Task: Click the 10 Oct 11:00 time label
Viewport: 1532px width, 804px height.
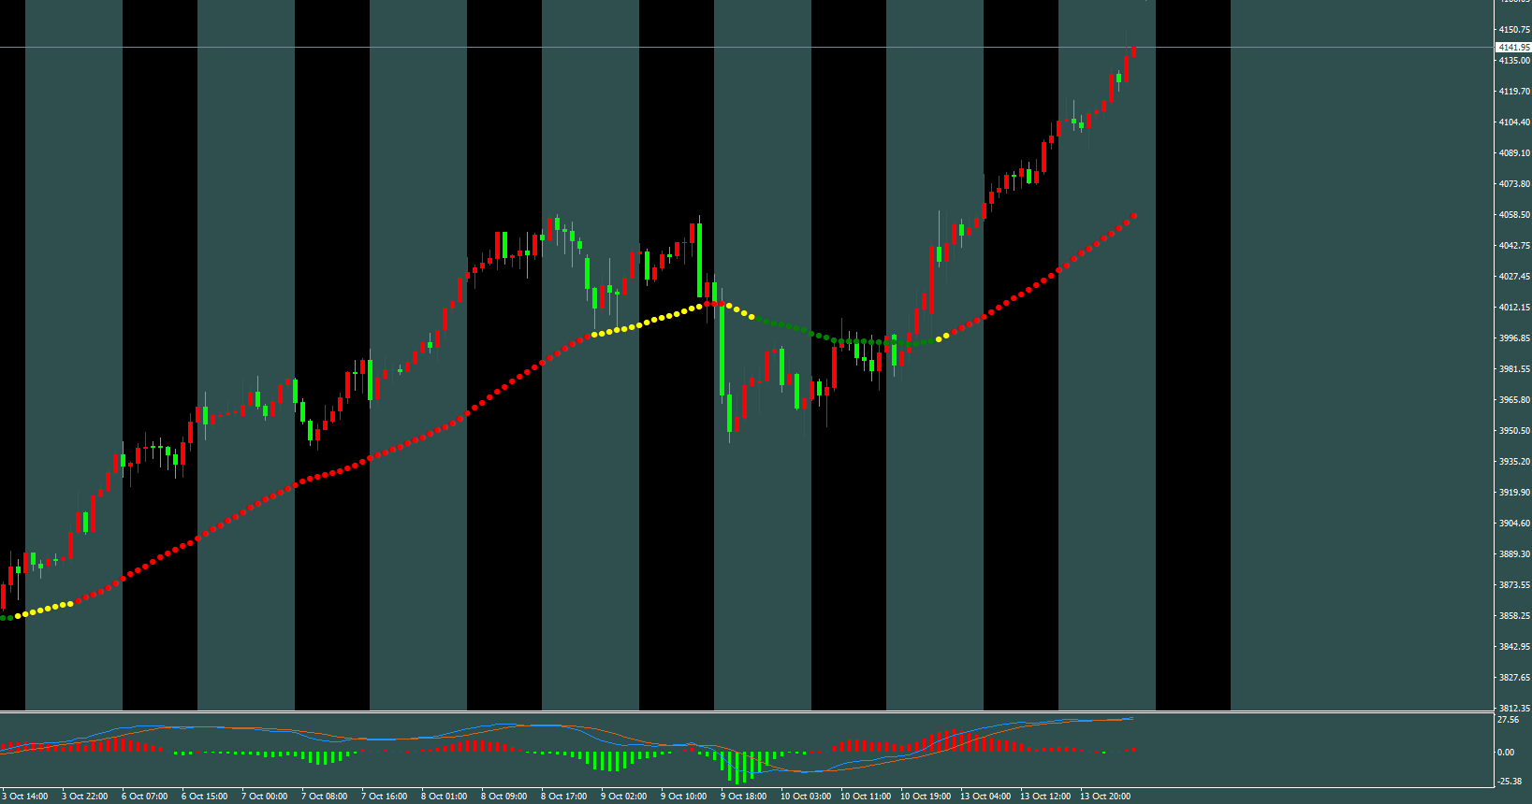Action: click(866, 797)
